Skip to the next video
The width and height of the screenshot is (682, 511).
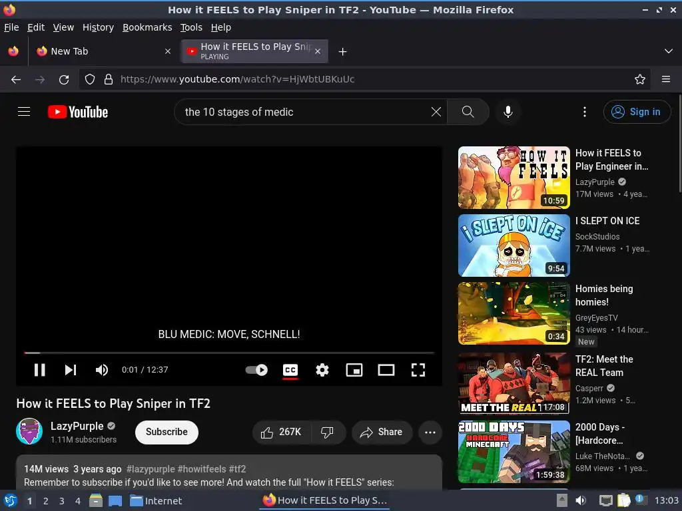(71, 370)
